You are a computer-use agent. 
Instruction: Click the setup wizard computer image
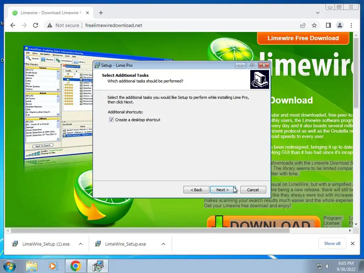pos(259,80)
